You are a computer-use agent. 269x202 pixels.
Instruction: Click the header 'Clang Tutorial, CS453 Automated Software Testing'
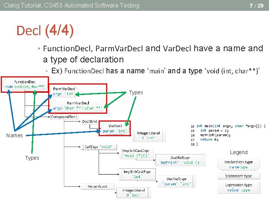[x=71, y=5]
